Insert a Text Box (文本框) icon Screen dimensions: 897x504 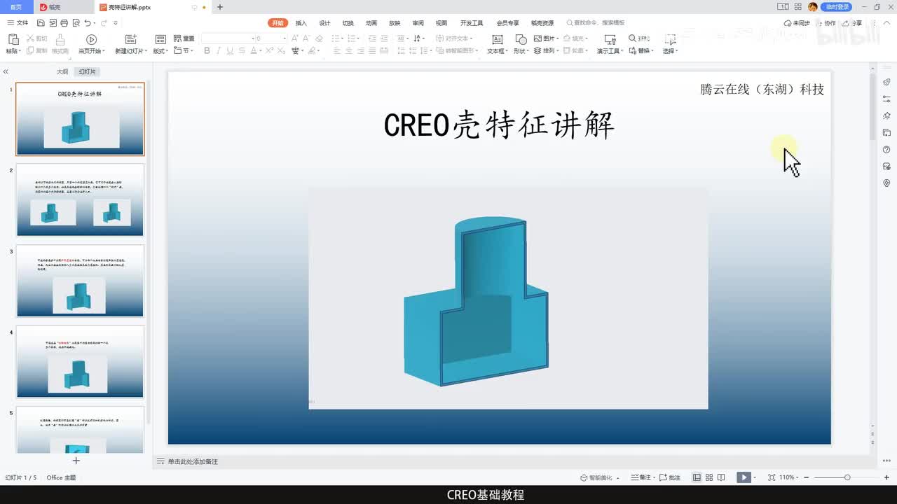498,40
